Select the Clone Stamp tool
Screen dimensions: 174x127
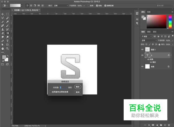(x=2, y=29)
